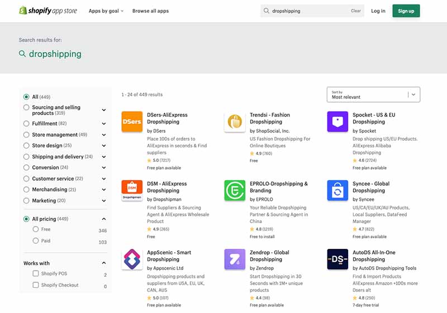The width and height of the screenshot is (447, 313).
Task: Expand the Conversion chevron
Action: pyautogui.click(x=104, y=167)
